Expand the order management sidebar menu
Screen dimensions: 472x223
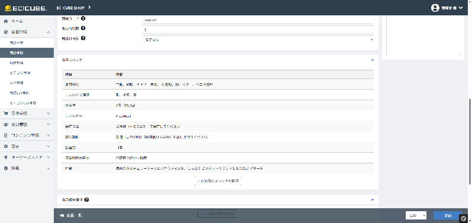click(49, 113)
